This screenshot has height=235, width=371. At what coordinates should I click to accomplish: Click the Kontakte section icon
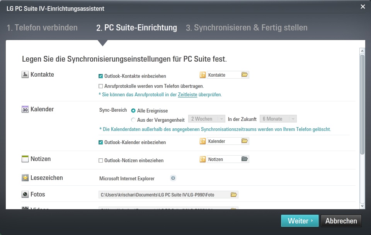(25, 75)
